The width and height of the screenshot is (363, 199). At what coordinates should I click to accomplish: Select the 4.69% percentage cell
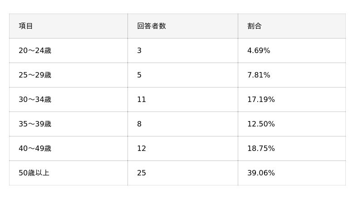pyautogui.click(x=259, y=51)
